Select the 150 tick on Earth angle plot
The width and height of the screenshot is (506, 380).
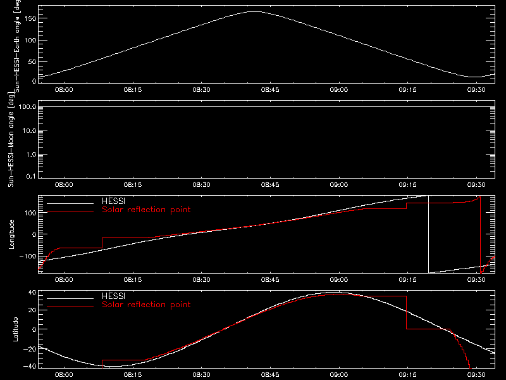tap(30, 19)
